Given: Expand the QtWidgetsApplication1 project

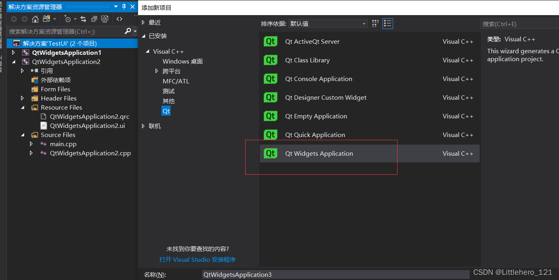Looking at the screenshot, I should 13,52.
